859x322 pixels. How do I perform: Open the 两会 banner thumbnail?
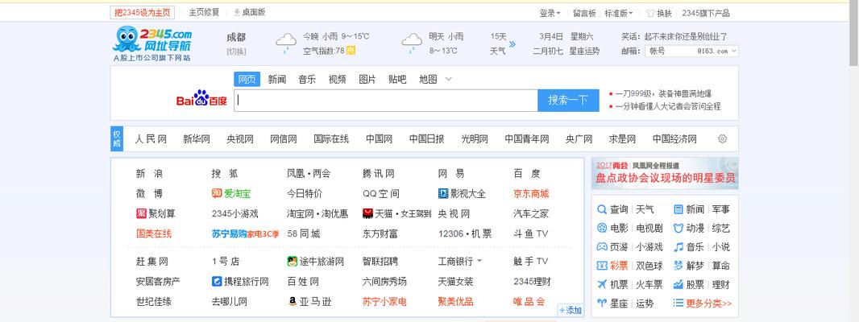click(665, 173)
